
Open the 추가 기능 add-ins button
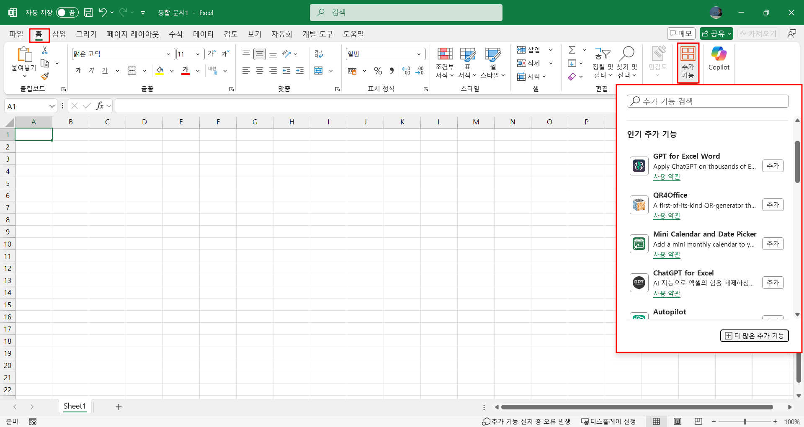(x=688, y=63)
